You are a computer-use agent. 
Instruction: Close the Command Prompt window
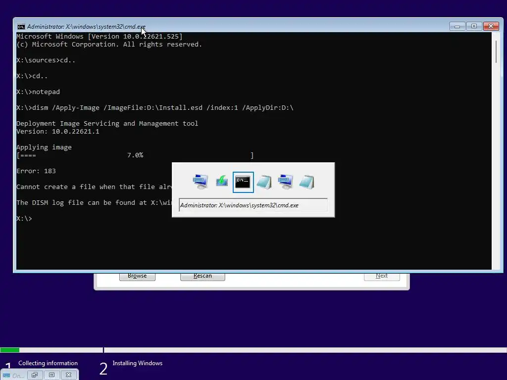(491, 26)
